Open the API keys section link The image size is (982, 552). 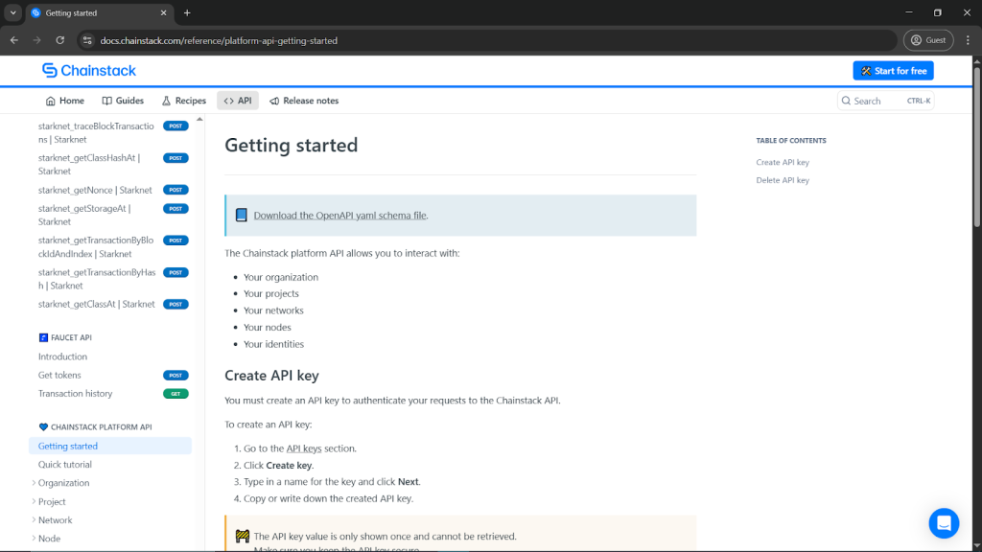(304, 448)
